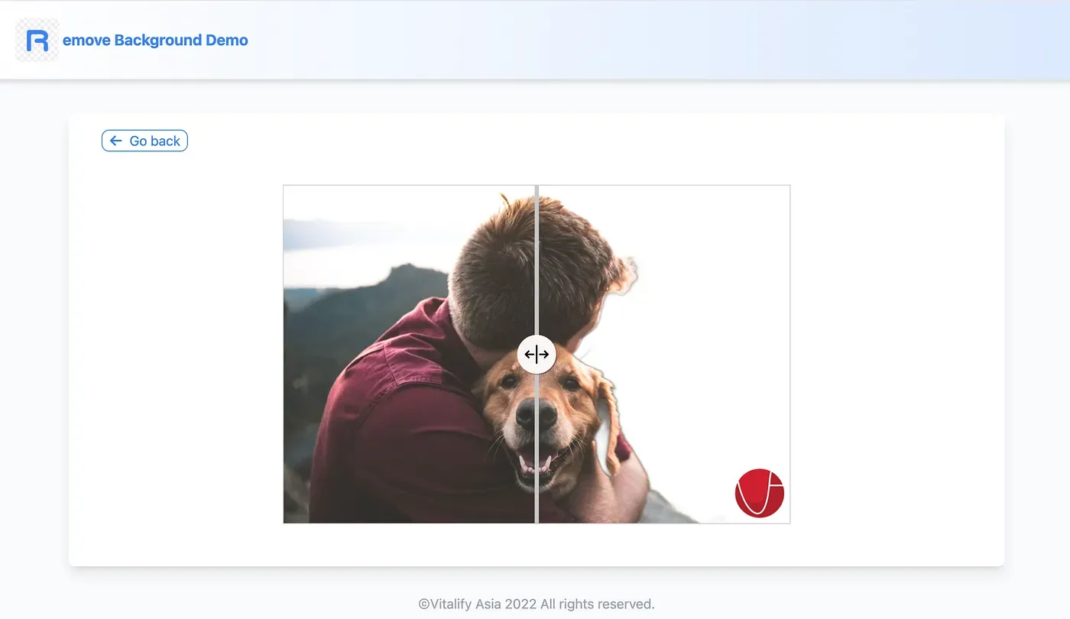
Task: Click the back arrow inside the Go back button
Action: pyautogui.click(x=115, y=141)
